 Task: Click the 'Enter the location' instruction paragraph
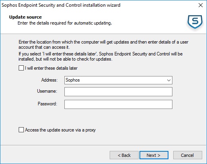[103, 44]
